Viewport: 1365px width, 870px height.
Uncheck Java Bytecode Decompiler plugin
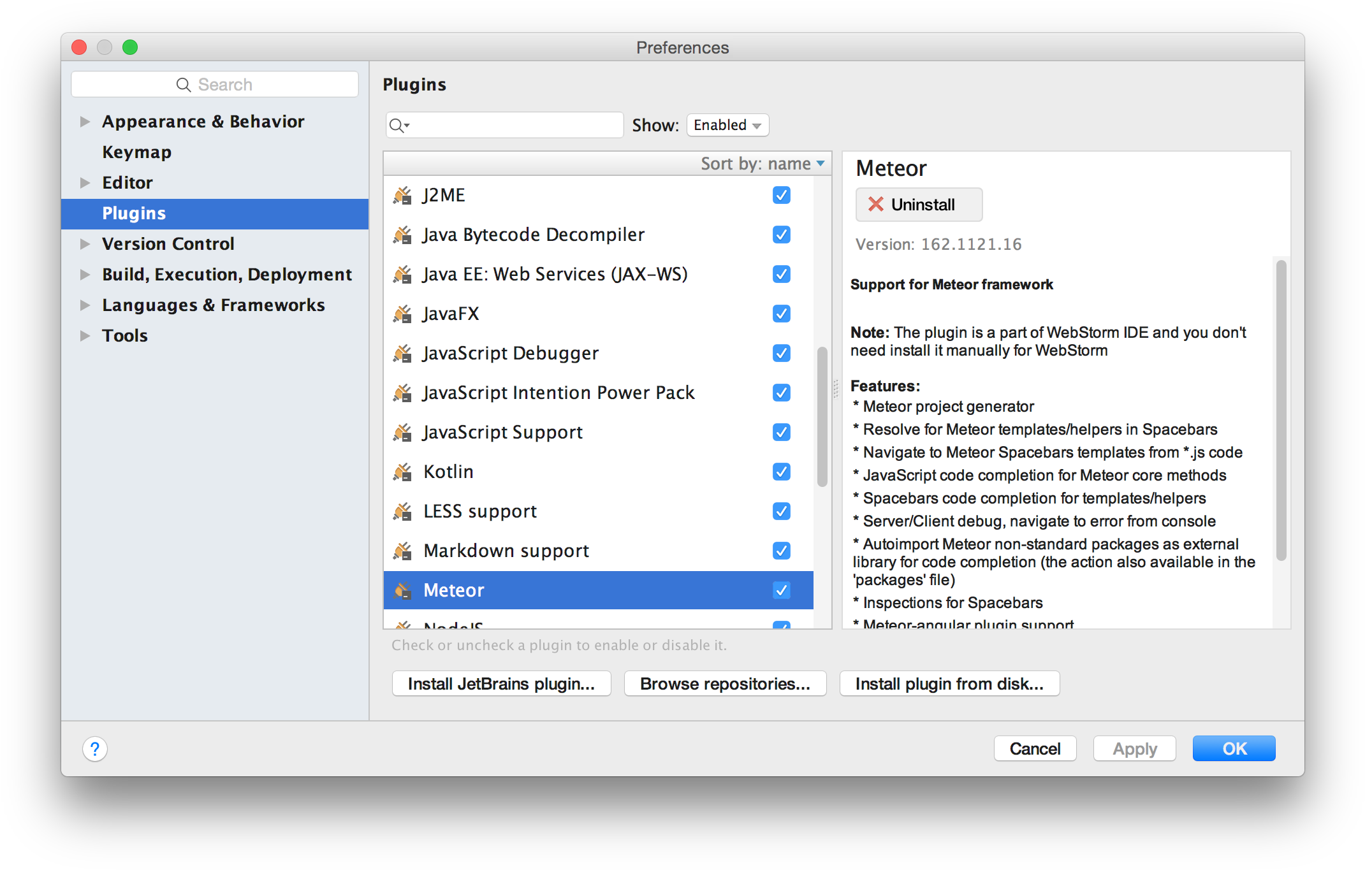781,235
